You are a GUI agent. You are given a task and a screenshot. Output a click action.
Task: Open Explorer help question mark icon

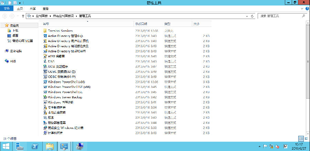point(307,9)
